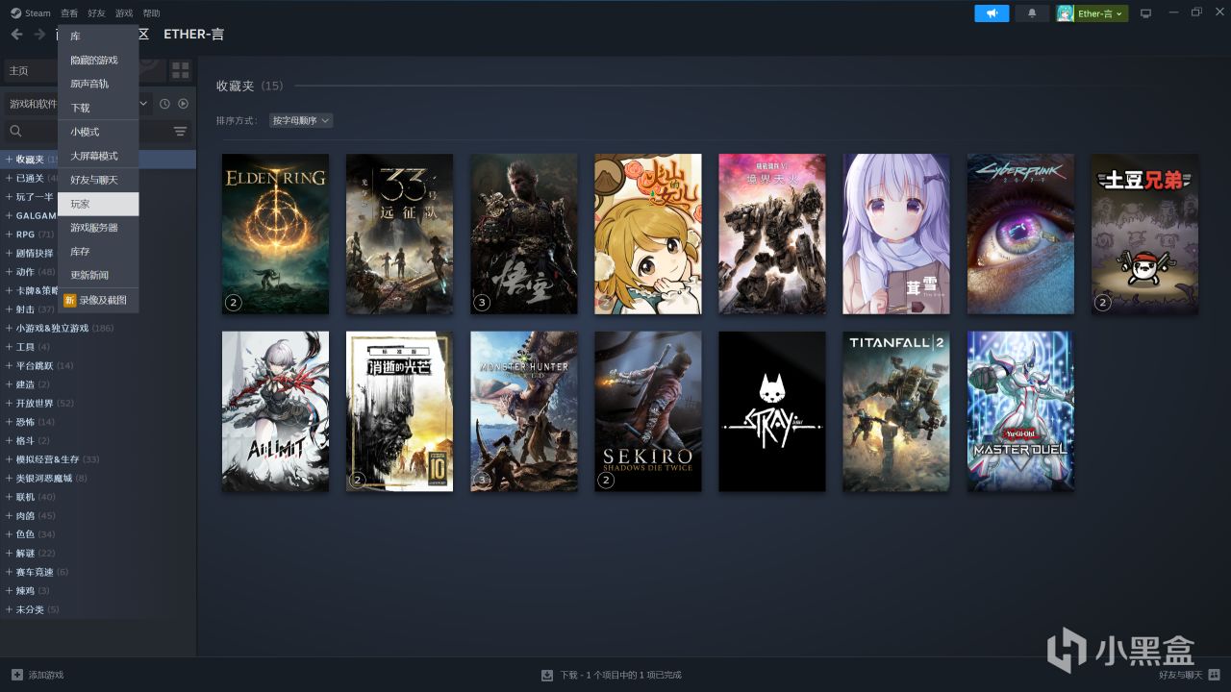The image size is (1231, 692).
Task: Open the 好友 menu bar item
Action: point(96,13)
